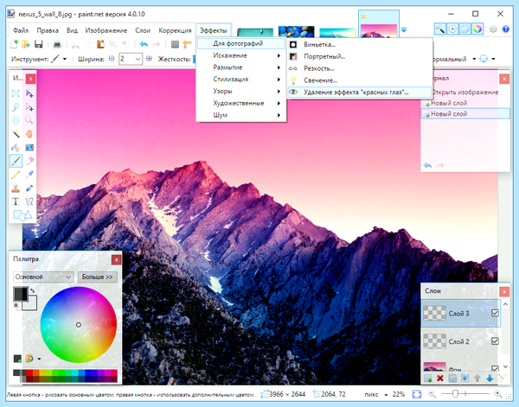Select the Gradient tool
Image resolution: width=519 pixels, height=407 pixels.
tap(29, 148)
